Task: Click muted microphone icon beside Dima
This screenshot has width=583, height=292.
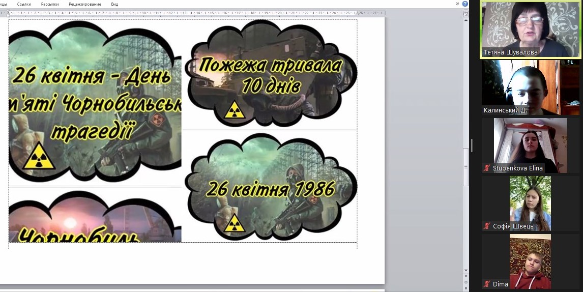Action: (x=487, y=284)
